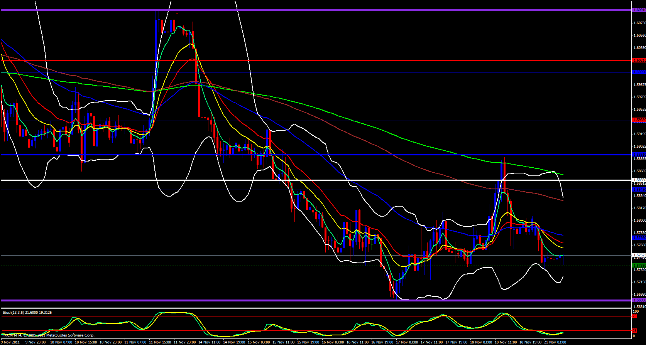Viewport: 646px width, 345px height.
Task: Click the 14 Nov 11:00 time label
Action: (x=210, y=342)
